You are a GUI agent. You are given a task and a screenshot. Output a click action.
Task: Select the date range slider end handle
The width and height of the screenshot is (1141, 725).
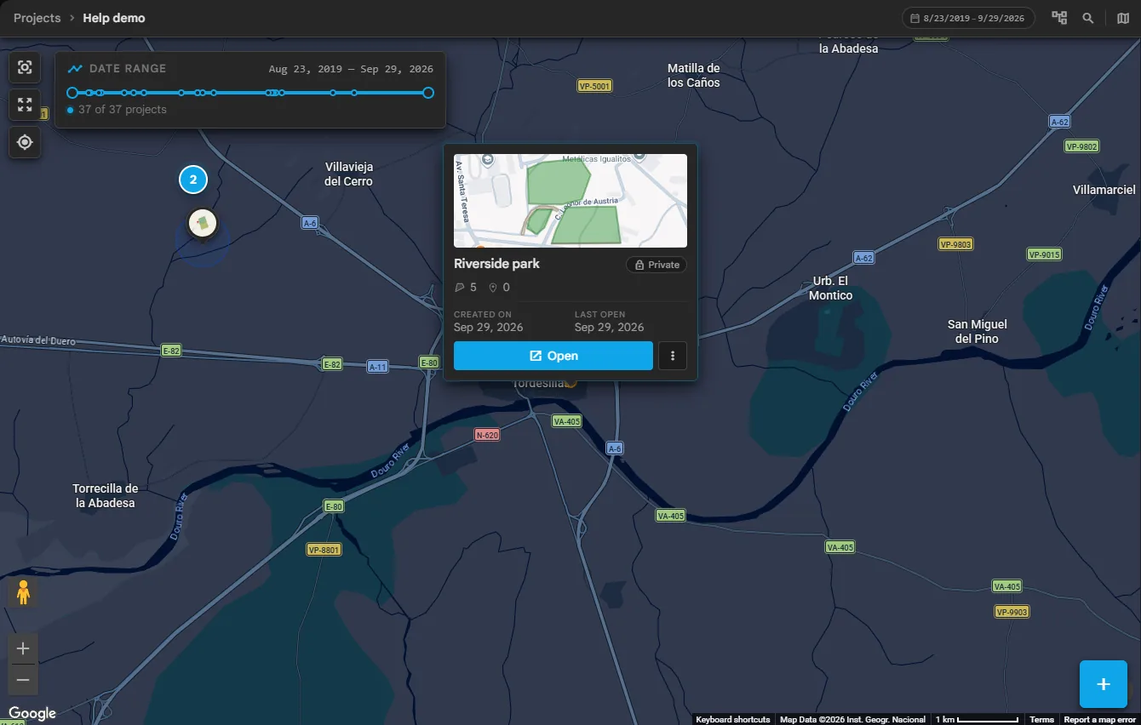point(428,93)
